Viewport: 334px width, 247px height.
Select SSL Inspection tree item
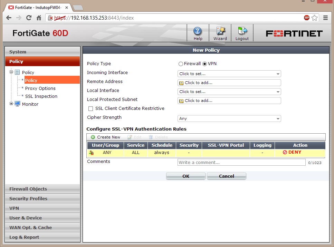coord(41,96)
